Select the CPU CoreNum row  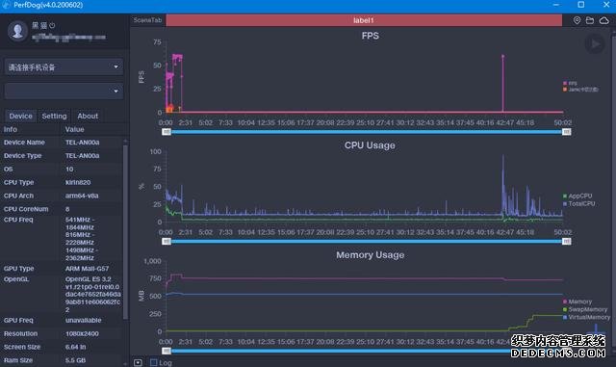62,209
